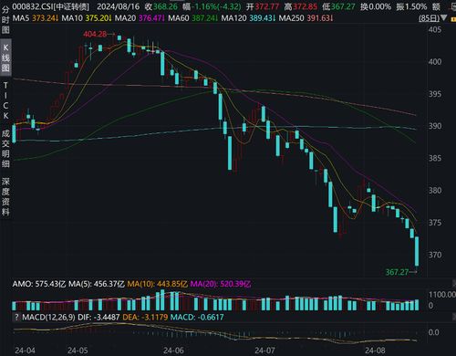456x356 pixels.
Task: Click the 367.27 low marker on chart
Action: coord(397,272)
